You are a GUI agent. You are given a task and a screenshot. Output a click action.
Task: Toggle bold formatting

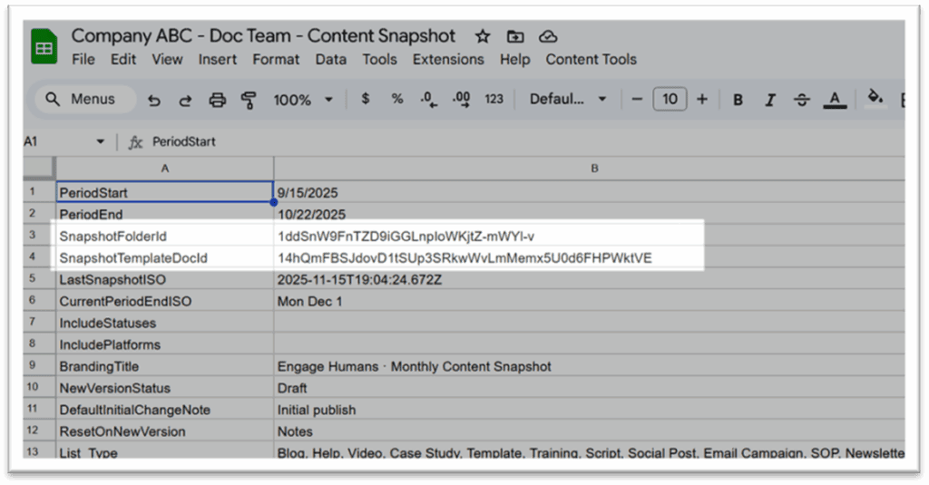738,100
